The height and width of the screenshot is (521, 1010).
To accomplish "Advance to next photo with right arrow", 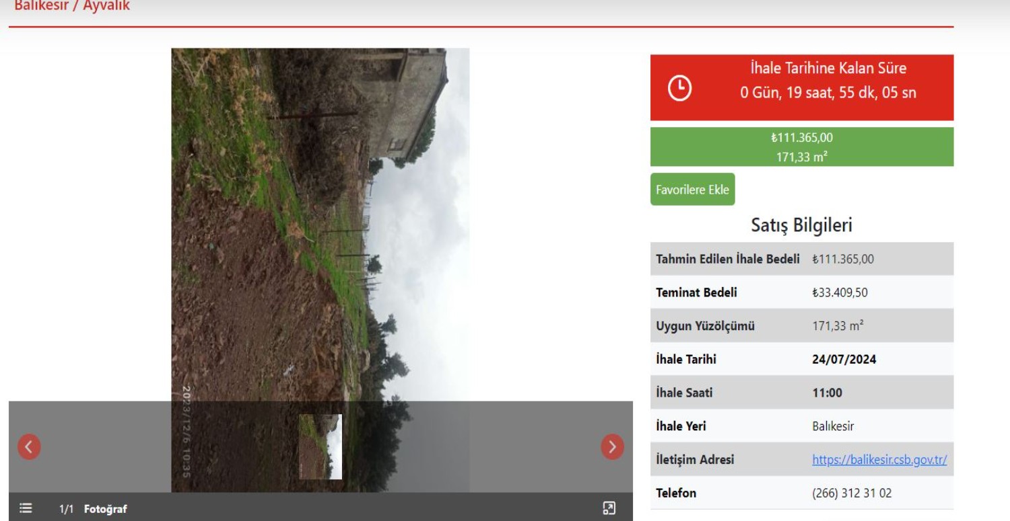I will (612, 446).
